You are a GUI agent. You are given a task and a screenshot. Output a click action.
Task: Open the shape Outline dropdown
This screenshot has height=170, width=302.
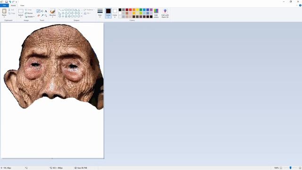point(89,10)
